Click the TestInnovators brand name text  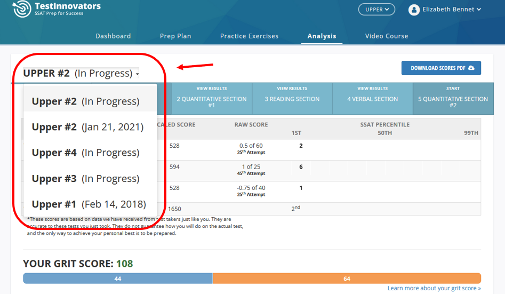click(68, 6)
